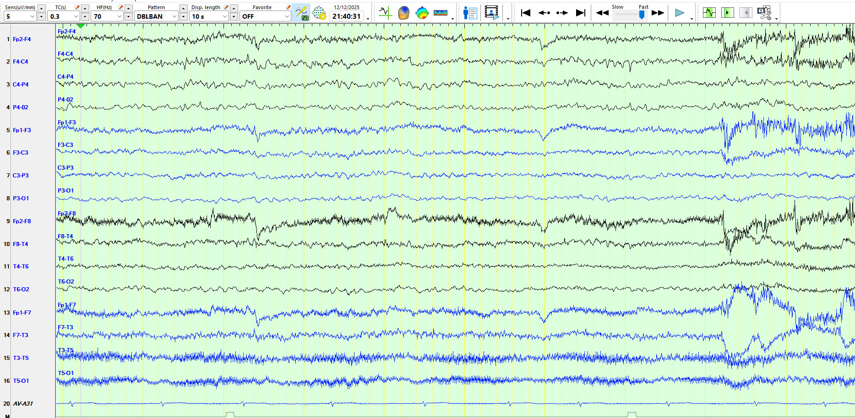Open the spectrogram trend display
The width and height of the screenshot is (855, 418).
click(440, 13)
